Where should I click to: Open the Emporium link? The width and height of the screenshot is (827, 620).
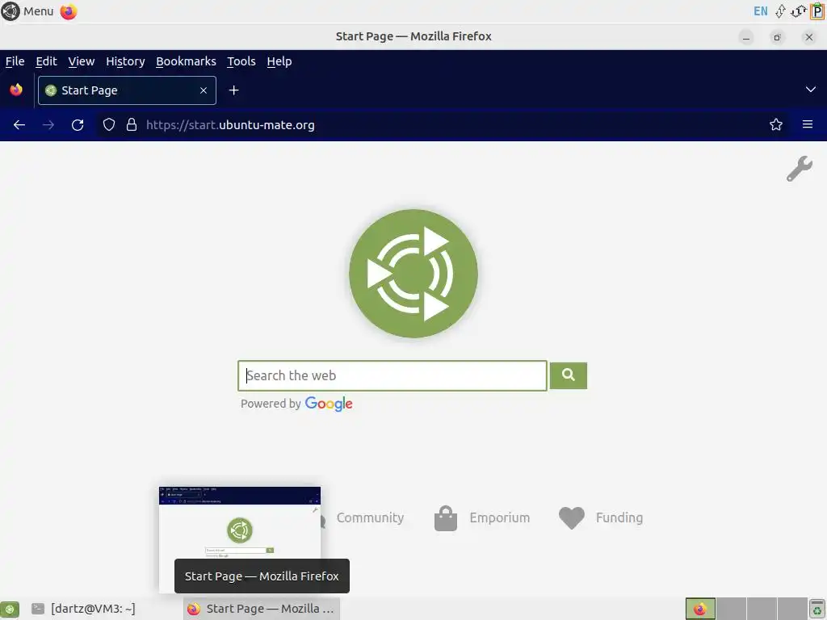499,517
